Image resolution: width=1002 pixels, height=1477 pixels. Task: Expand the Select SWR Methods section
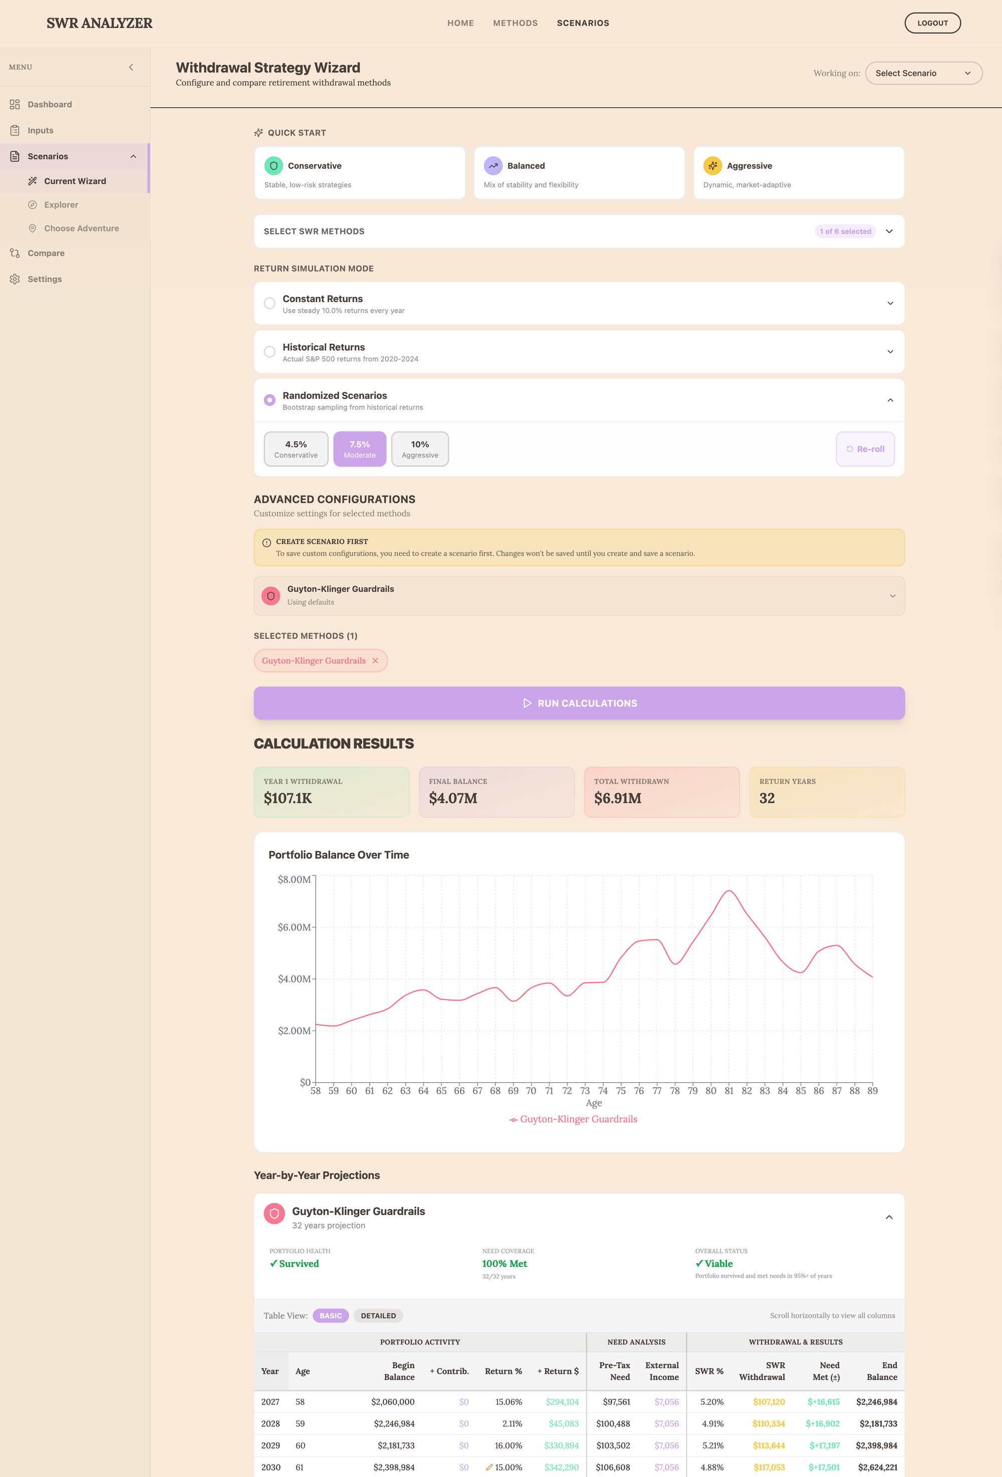pyautogui.click(x=889, y=231)
